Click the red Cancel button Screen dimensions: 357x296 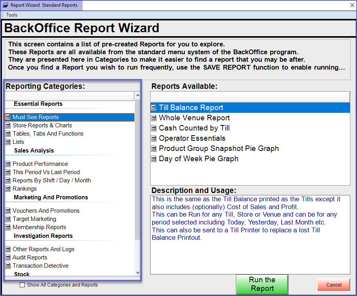tap(333, 285)
